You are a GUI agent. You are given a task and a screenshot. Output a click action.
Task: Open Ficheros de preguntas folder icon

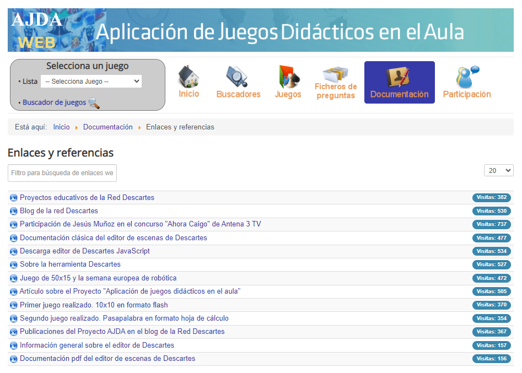335,74
